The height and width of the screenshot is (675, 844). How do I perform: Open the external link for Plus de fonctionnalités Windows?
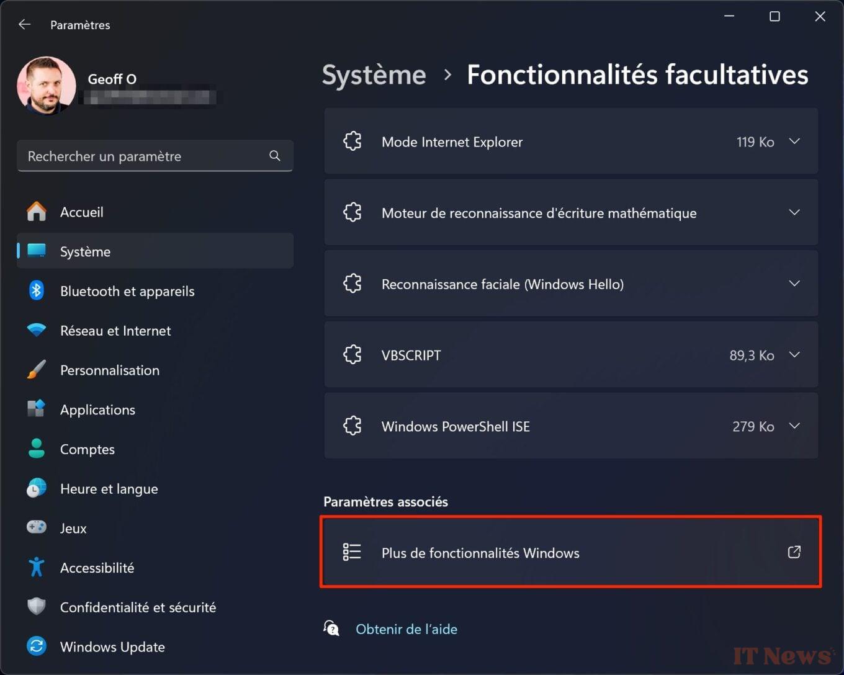794,552
